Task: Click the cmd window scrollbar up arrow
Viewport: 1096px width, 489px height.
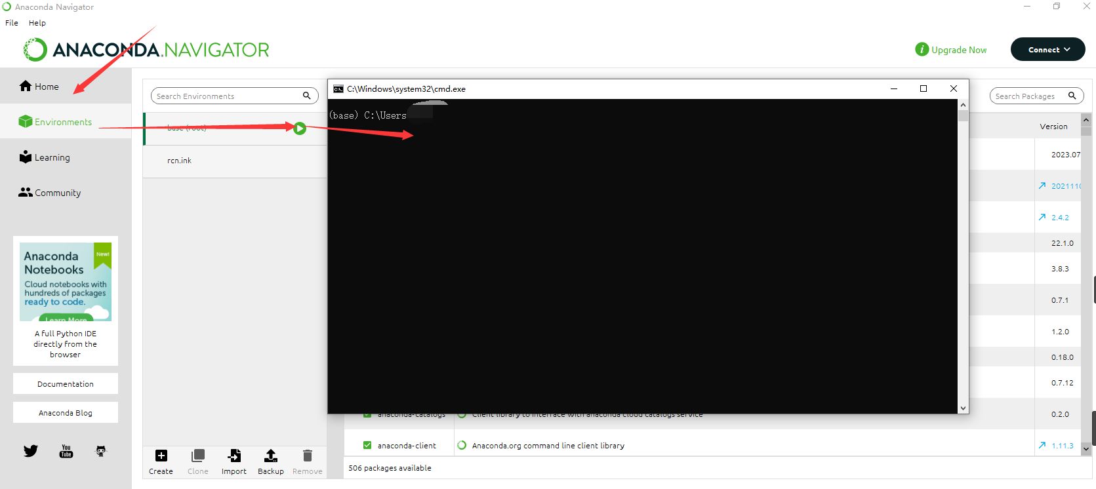Action: (963, 105)
